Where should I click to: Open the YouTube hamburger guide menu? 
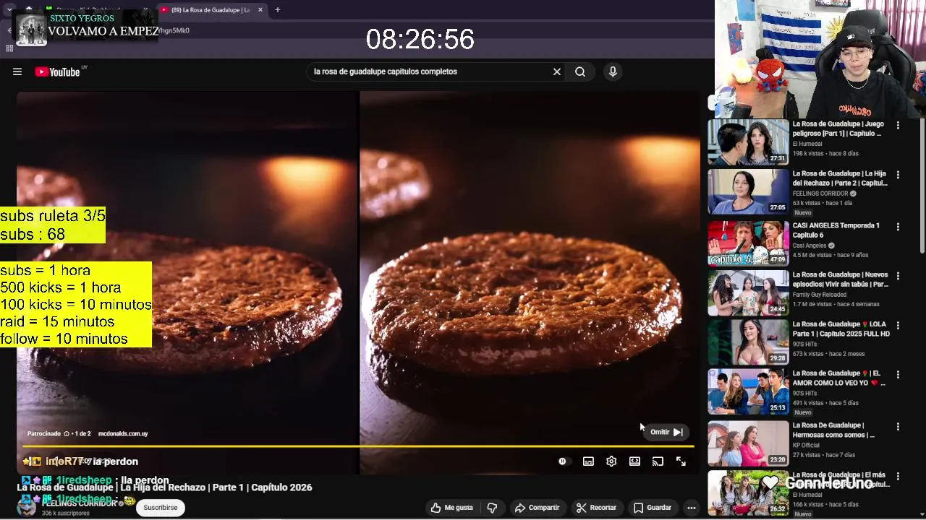(x=17, y=71)
